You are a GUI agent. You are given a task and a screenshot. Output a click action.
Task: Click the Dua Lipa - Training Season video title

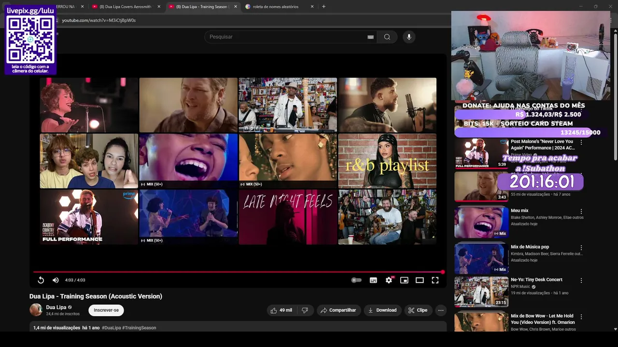(96, 296)
